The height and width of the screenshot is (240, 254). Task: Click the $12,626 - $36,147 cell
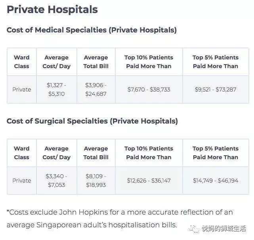pyautogui.click(x=149, y=181)
